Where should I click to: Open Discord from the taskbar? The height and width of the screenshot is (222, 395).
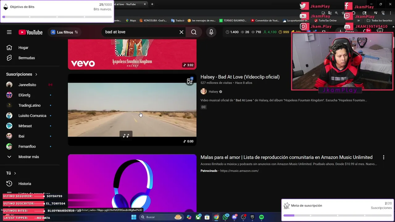click(235, 217)
